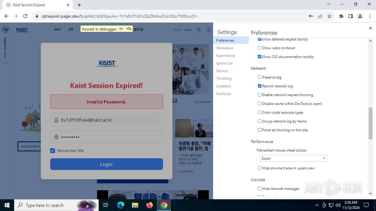Step over next function call in the debugger
This screenshot has width=376, height=211.
coord(129,29)
